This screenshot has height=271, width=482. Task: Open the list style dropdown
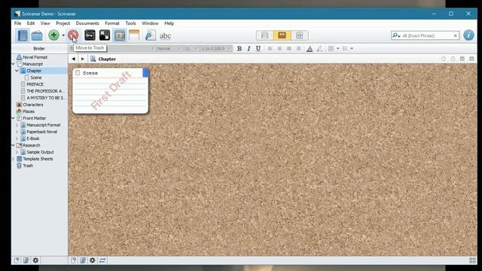[352, 48]
